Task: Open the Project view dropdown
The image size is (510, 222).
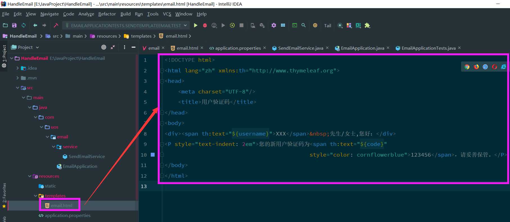Action: point(25,47)
